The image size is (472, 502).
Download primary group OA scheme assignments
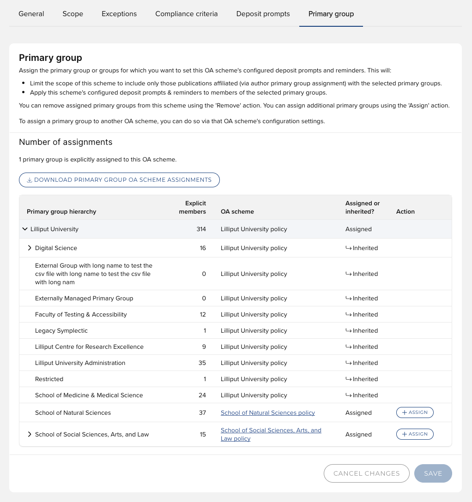119,180
